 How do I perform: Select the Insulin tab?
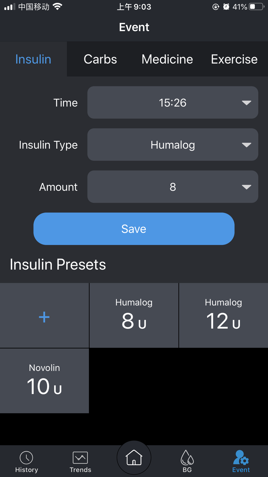pos(33,59)
